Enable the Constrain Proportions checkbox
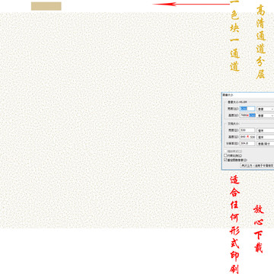Image resolution: width=274 pixels, height=274 pixels. coord(225,155)
